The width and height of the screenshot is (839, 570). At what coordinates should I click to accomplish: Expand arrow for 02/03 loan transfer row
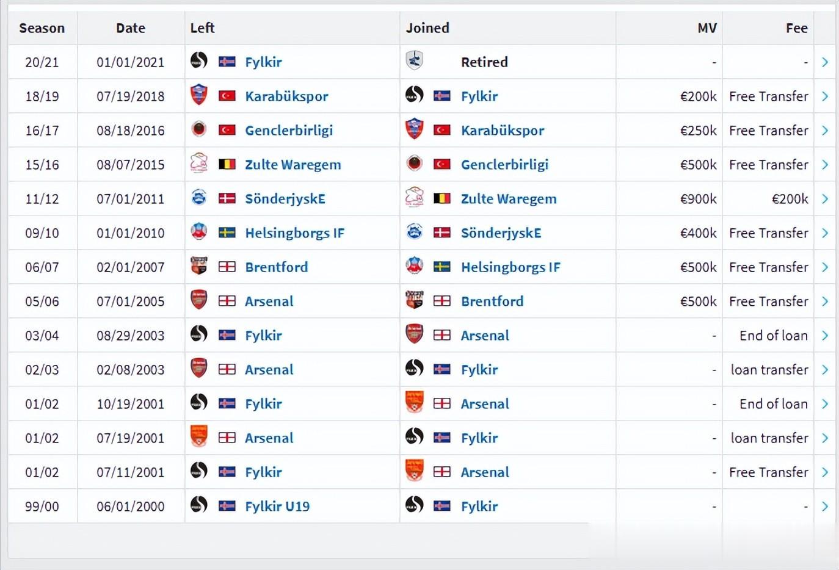(x=825, y=369)
